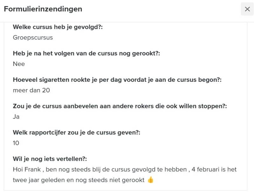Close the Formulierinzendingen dialog with the X
Screen dimensions: 254x192
point(247,9)
